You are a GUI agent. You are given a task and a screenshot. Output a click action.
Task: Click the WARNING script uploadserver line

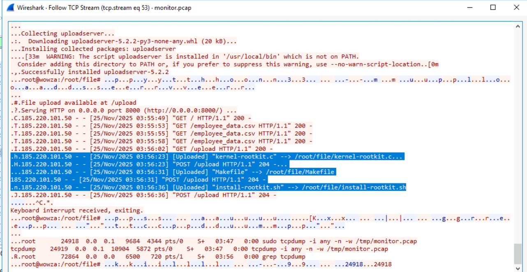coord(185,57)
